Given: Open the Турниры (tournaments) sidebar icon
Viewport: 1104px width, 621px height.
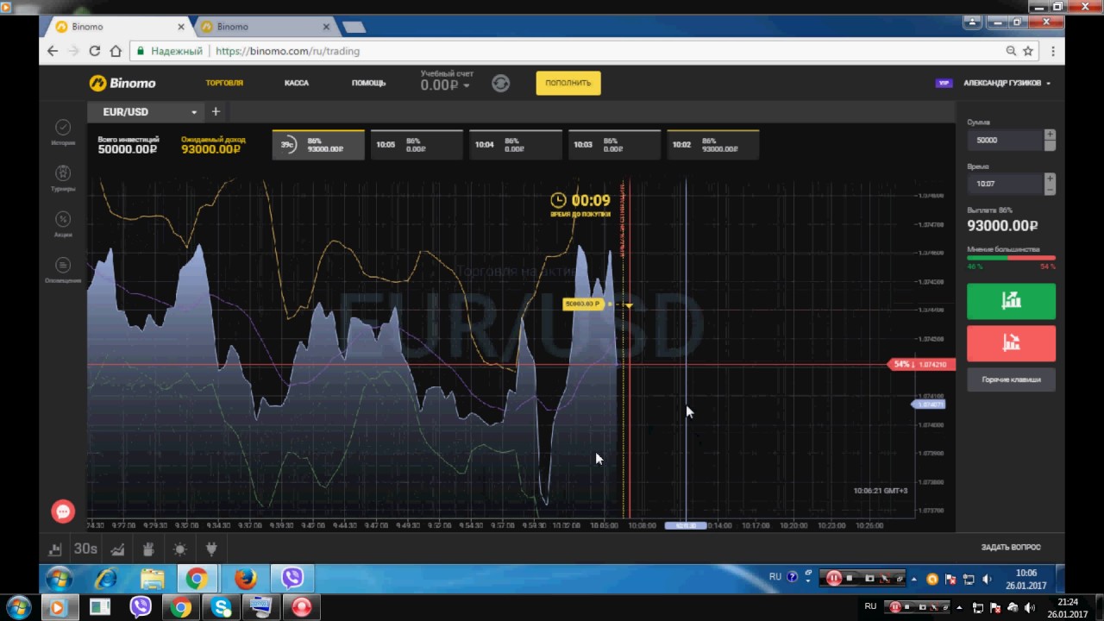Looking at the screenshot, I should (x=63, y=173).
